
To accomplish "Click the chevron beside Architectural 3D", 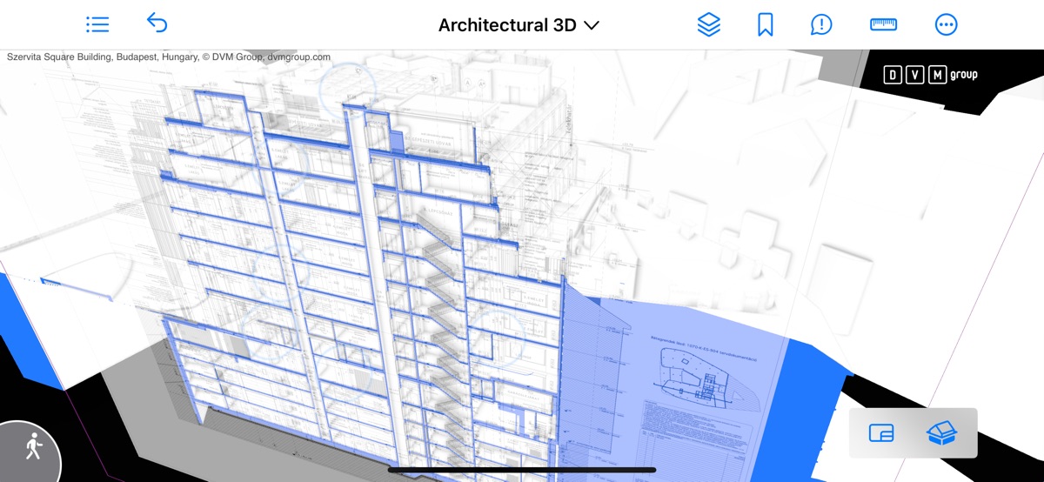I will pyautogui.click(x=592, y=25).
